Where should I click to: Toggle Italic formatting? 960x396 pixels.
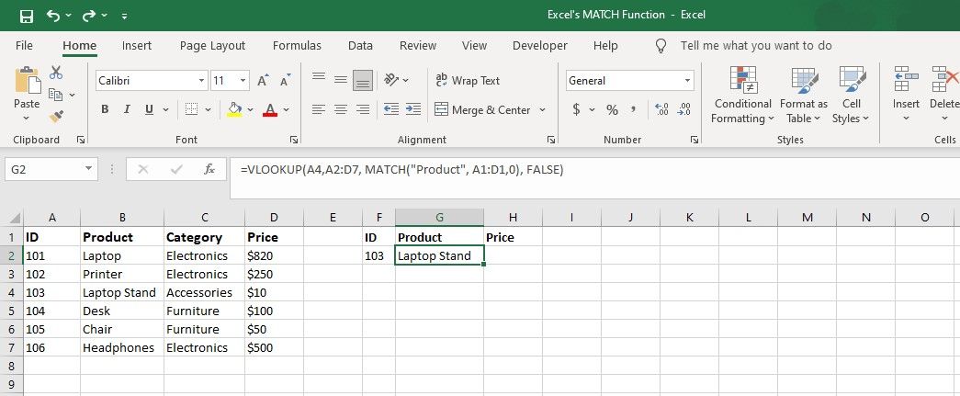(x=127, y=109)
